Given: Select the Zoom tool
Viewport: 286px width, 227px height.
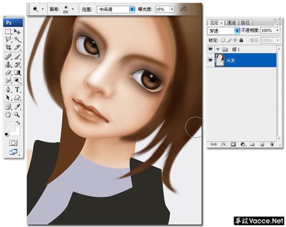Looking at the screenshot, I should click(x=17, y=114).
